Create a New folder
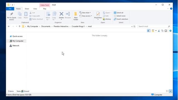Image resolution: width=178 pixels, height=100 pixels. pos(76,16)
